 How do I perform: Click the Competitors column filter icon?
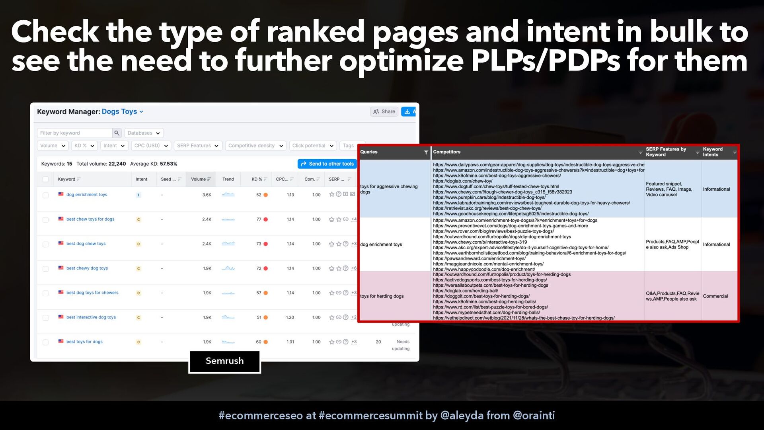[x=640, y=152]
